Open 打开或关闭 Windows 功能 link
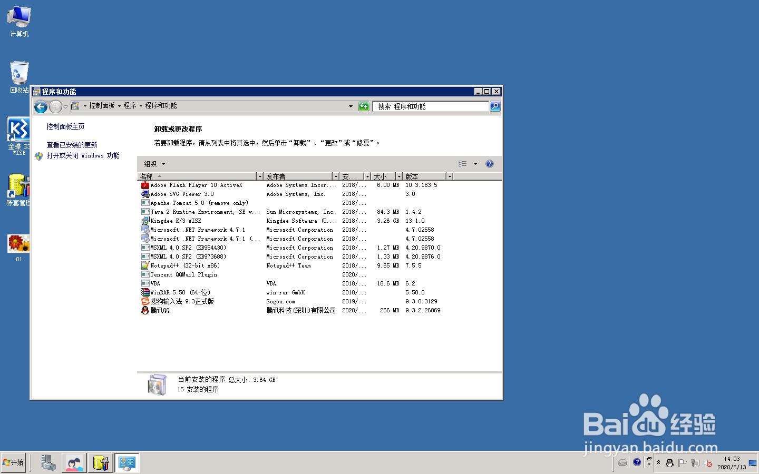This screenshot has height=474, width=759. [83, 156]
